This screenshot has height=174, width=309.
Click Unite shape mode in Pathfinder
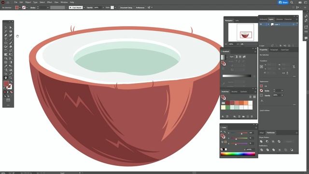261,142
